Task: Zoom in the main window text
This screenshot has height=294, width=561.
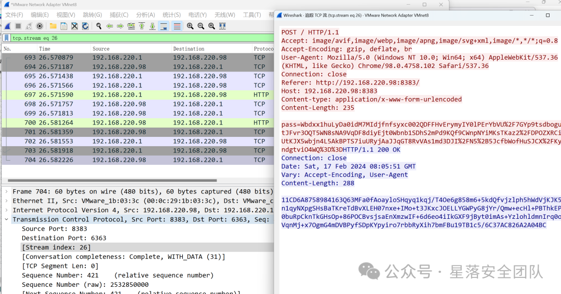Action: (190, 26)
